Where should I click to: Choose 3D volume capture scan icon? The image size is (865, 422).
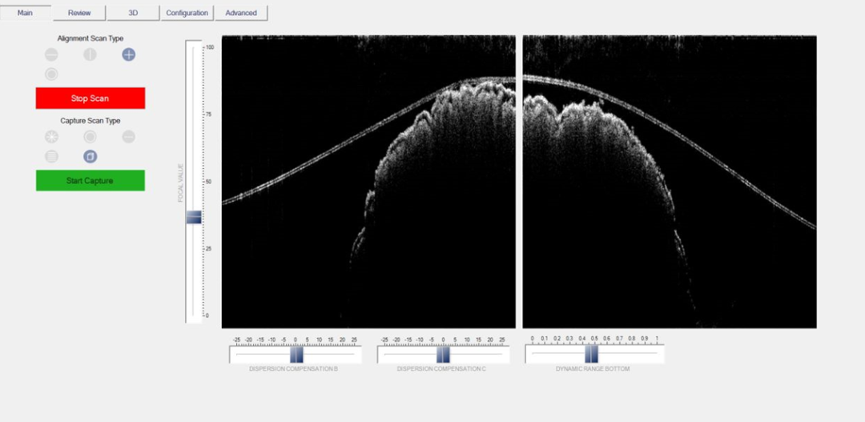(x=90, y=157)
